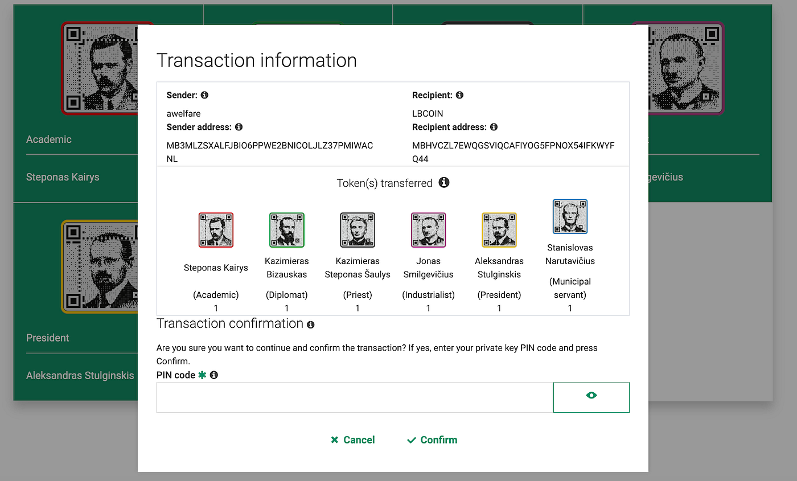
Task: Click the (Municipal servant) token label
Action: point(570,288)
